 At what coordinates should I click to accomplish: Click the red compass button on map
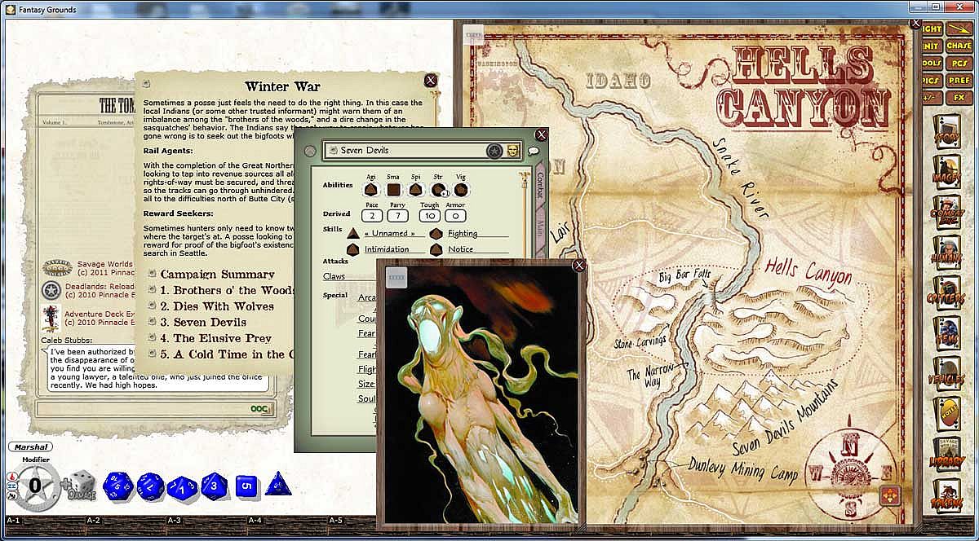[890, 495]
